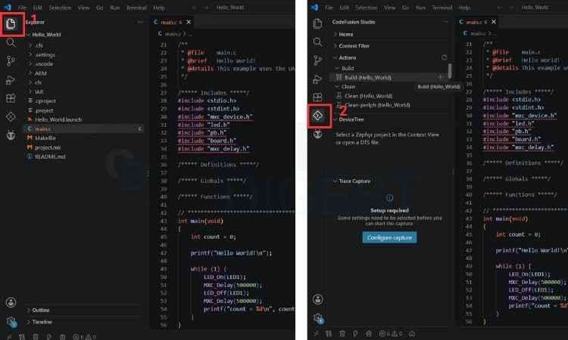Refresh Actions list in CodeFusion Studio panel
568x340 pixels.
pyautogui.click(x=444, y=57)
